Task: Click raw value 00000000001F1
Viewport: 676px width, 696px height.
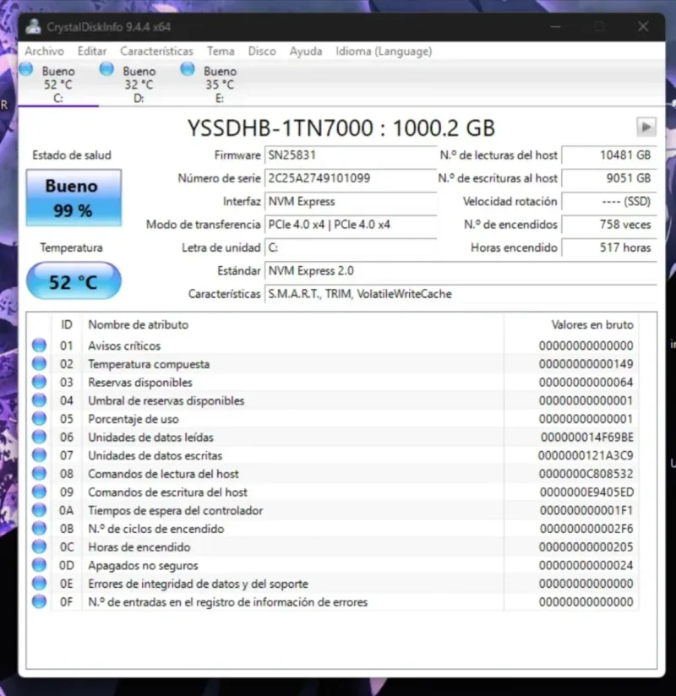Action: tap(586, 510)
